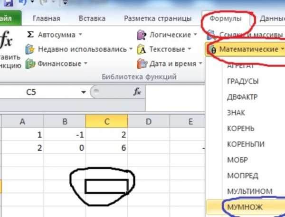Expand the Логические dropdown arrow
Image resolution: width=285 pixels, height=217 pixels.
pyautogui.click(x=195, y=34)
